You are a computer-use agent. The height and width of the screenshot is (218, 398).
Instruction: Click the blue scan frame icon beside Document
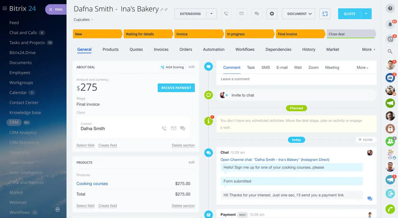325,14
